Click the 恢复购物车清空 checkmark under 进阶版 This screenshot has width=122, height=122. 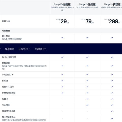click(87, 93)
